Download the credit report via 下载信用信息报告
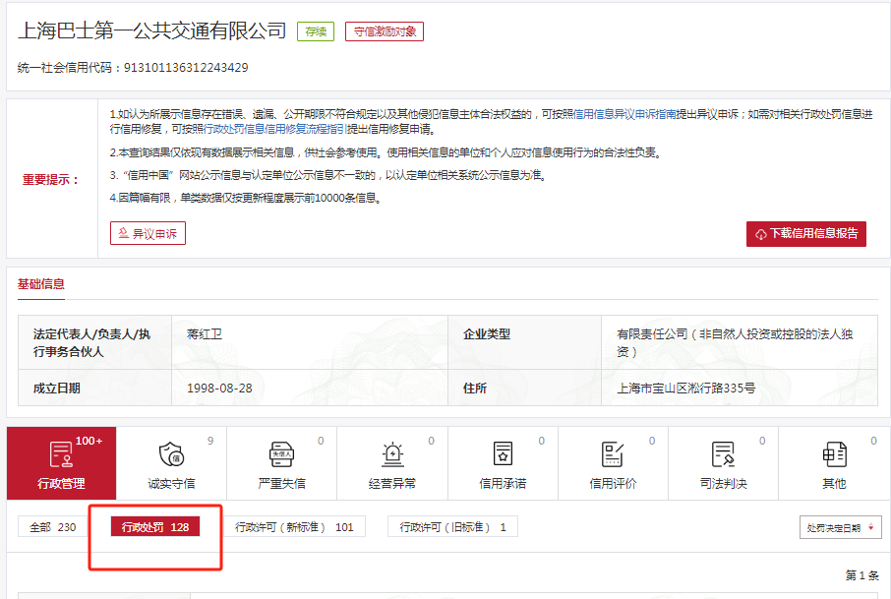 (x=805, y=233)
